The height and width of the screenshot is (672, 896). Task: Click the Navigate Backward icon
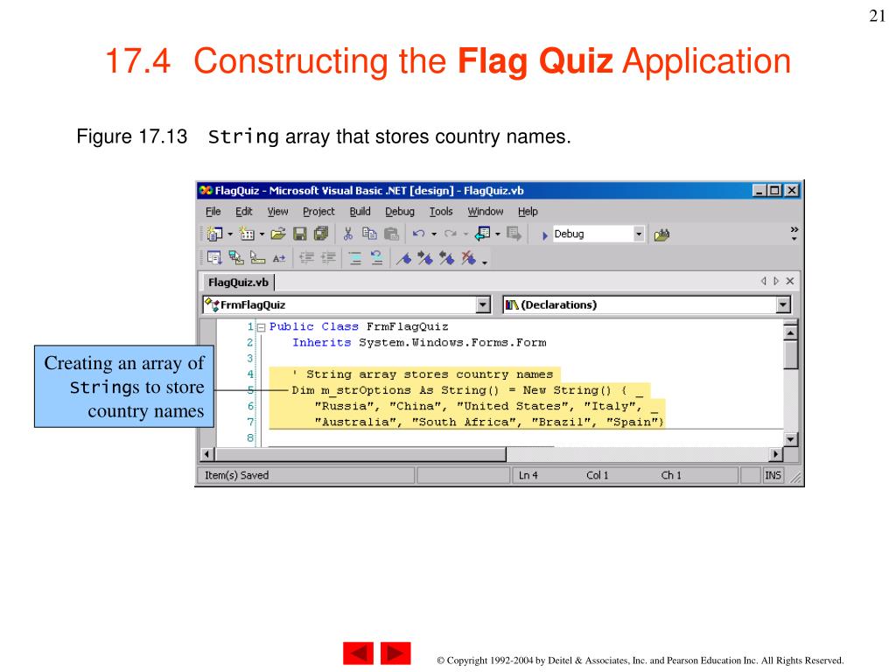pyautogui.click(x=483, y=234)
